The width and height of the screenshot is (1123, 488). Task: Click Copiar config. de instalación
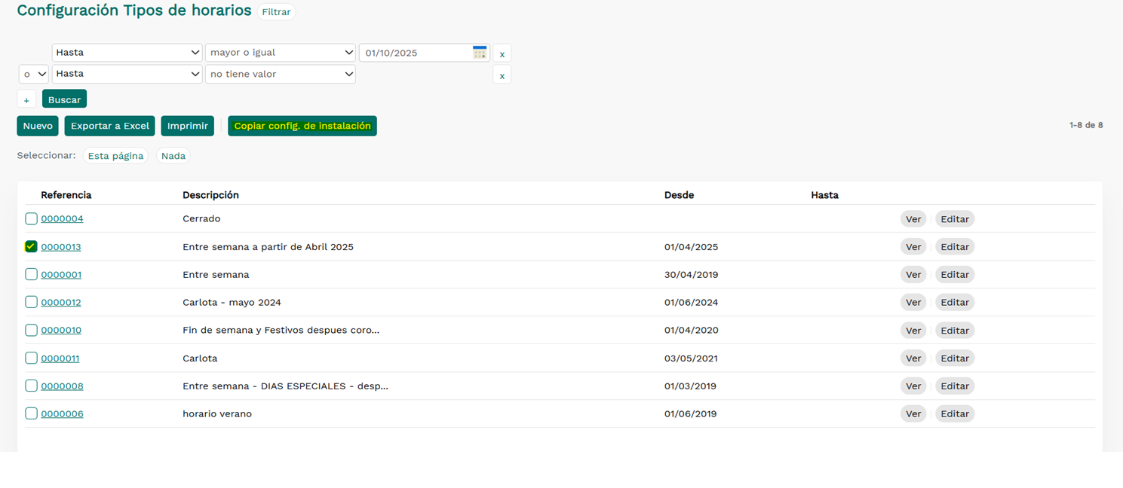coord(302,126)
